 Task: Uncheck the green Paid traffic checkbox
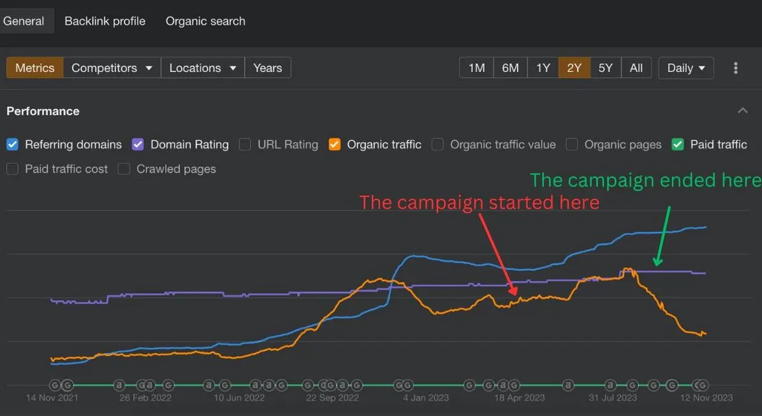click(x=677, y=144)
